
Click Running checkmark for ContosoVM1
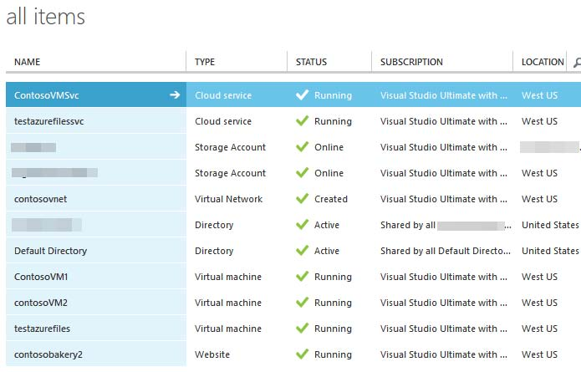click(x=303, y=277)
